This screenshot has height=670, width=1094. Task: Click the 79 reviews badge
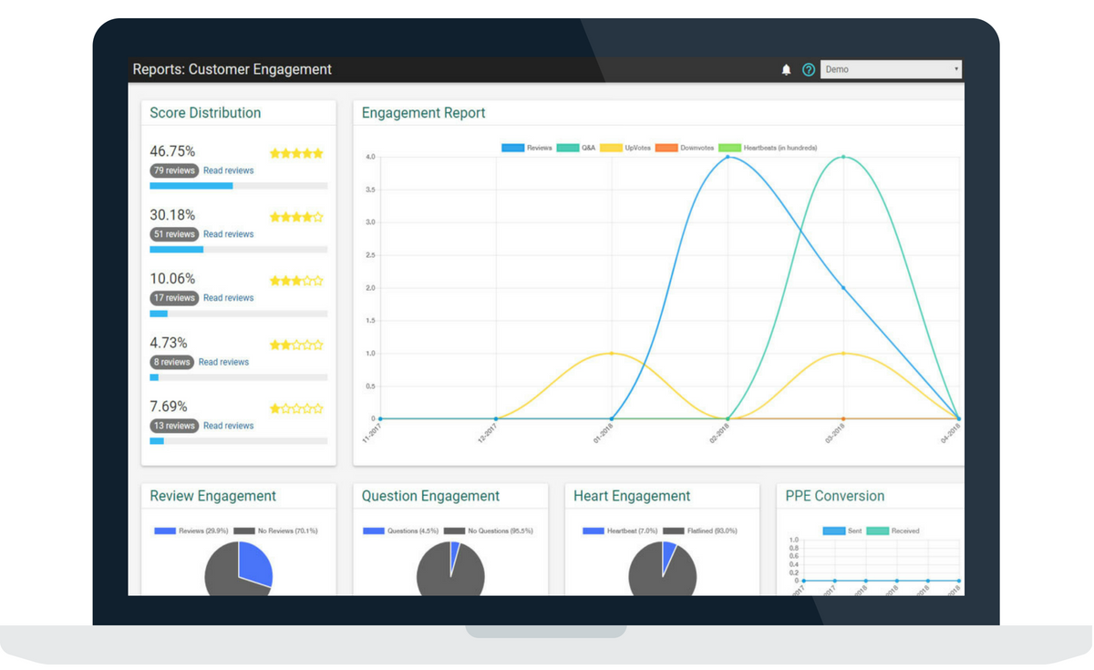(x=174, y=170)
